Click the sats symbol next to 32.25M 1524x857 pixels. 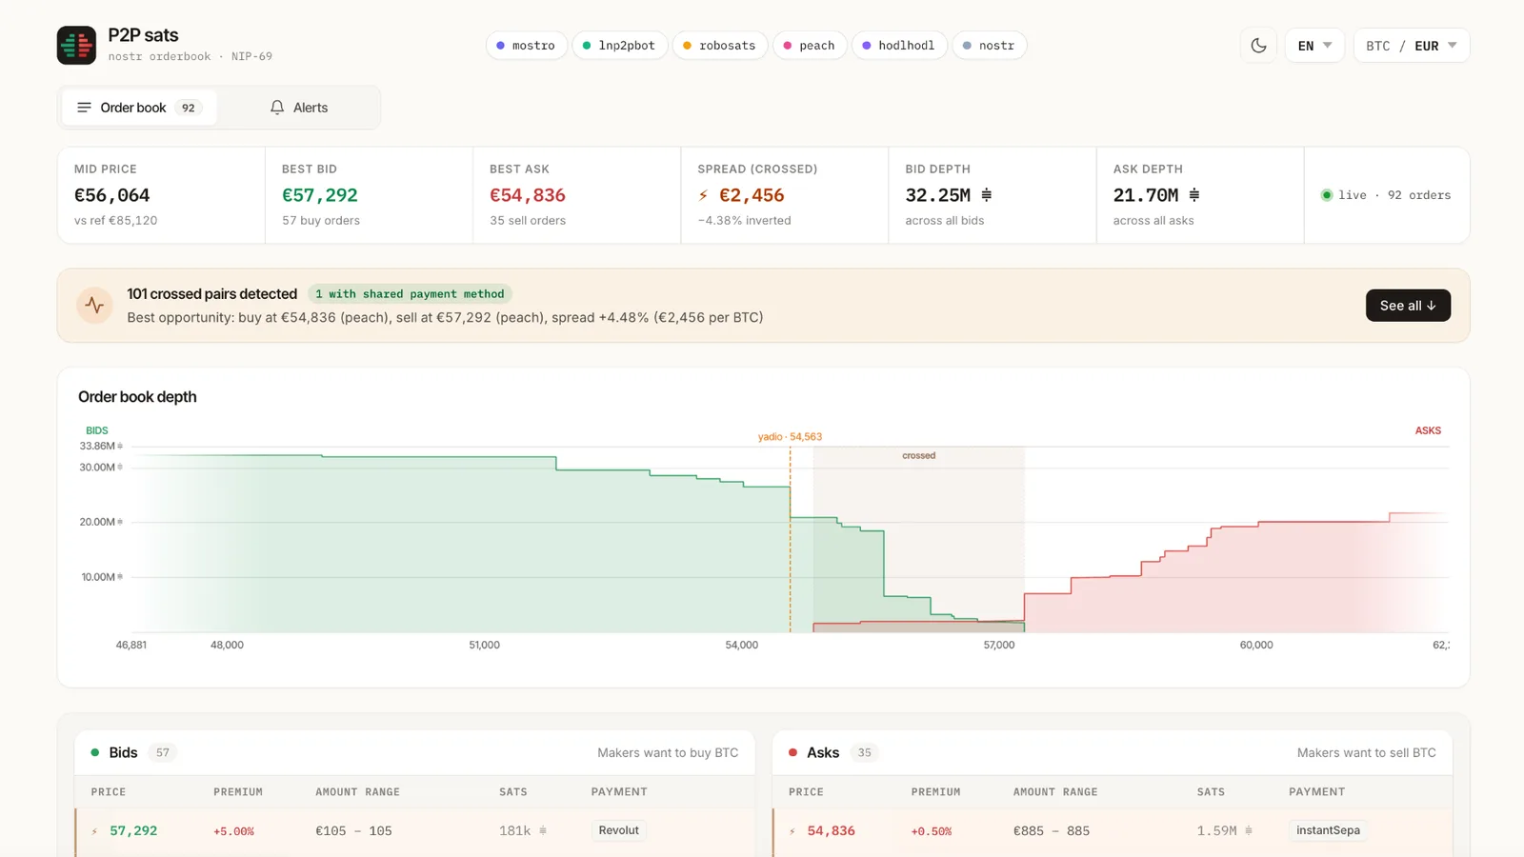(986, 195)
